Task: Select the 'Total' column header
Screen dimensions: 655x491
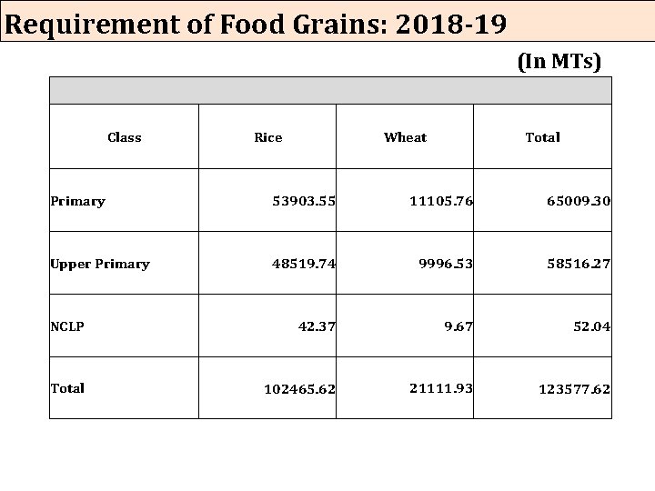Action: (542, 137)
